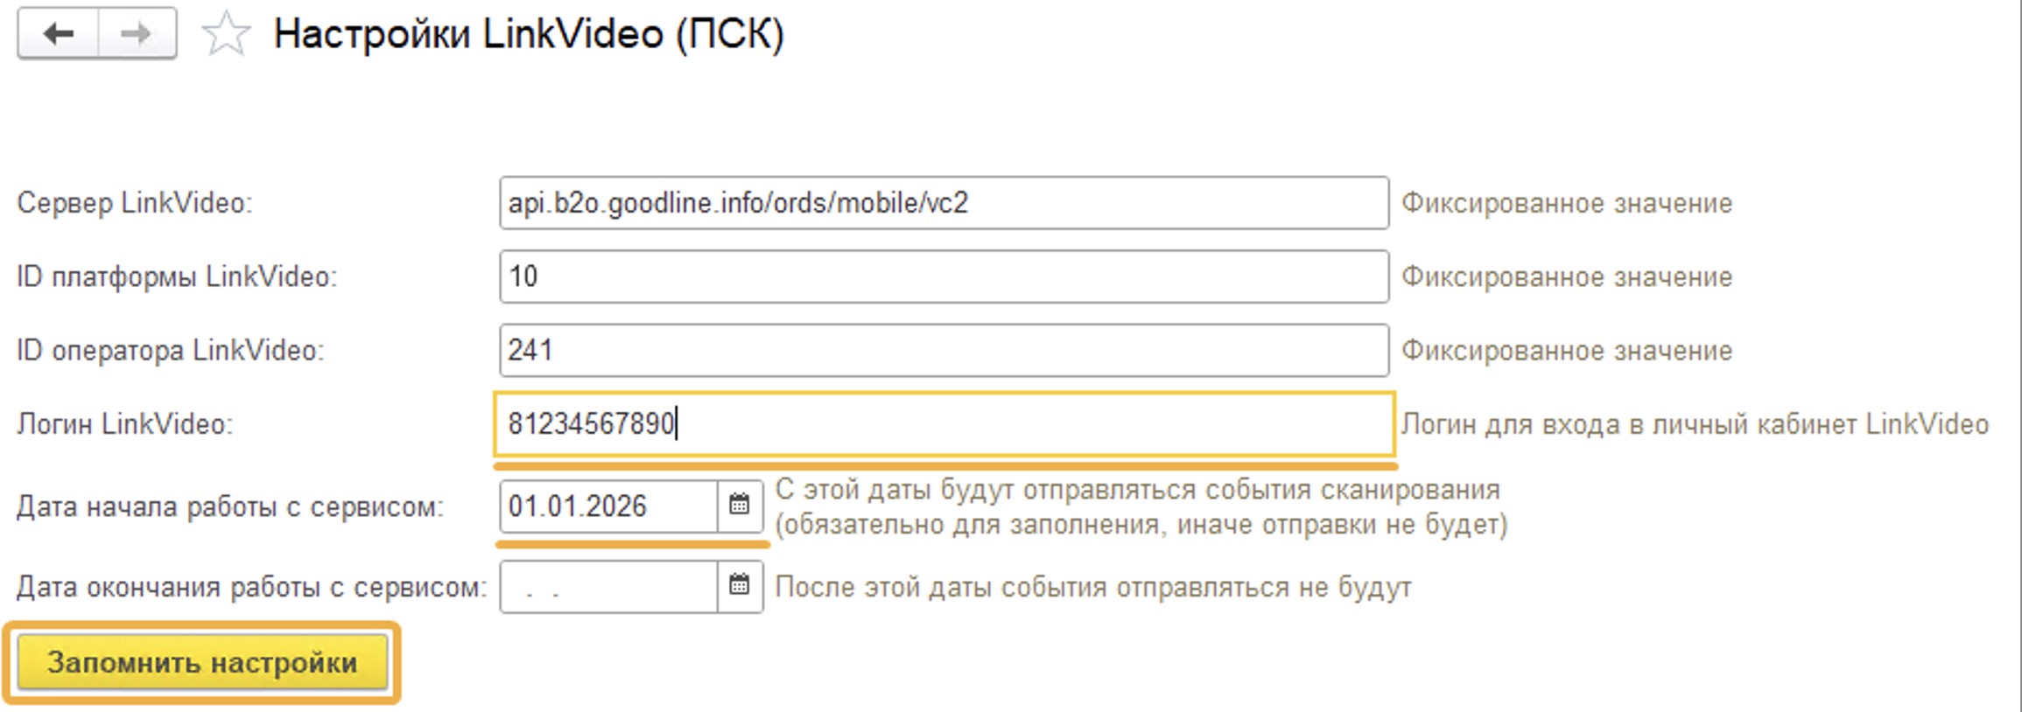Select the ID оператора LinkVideo field
2022x712 pixels.
tap(944, 350)
